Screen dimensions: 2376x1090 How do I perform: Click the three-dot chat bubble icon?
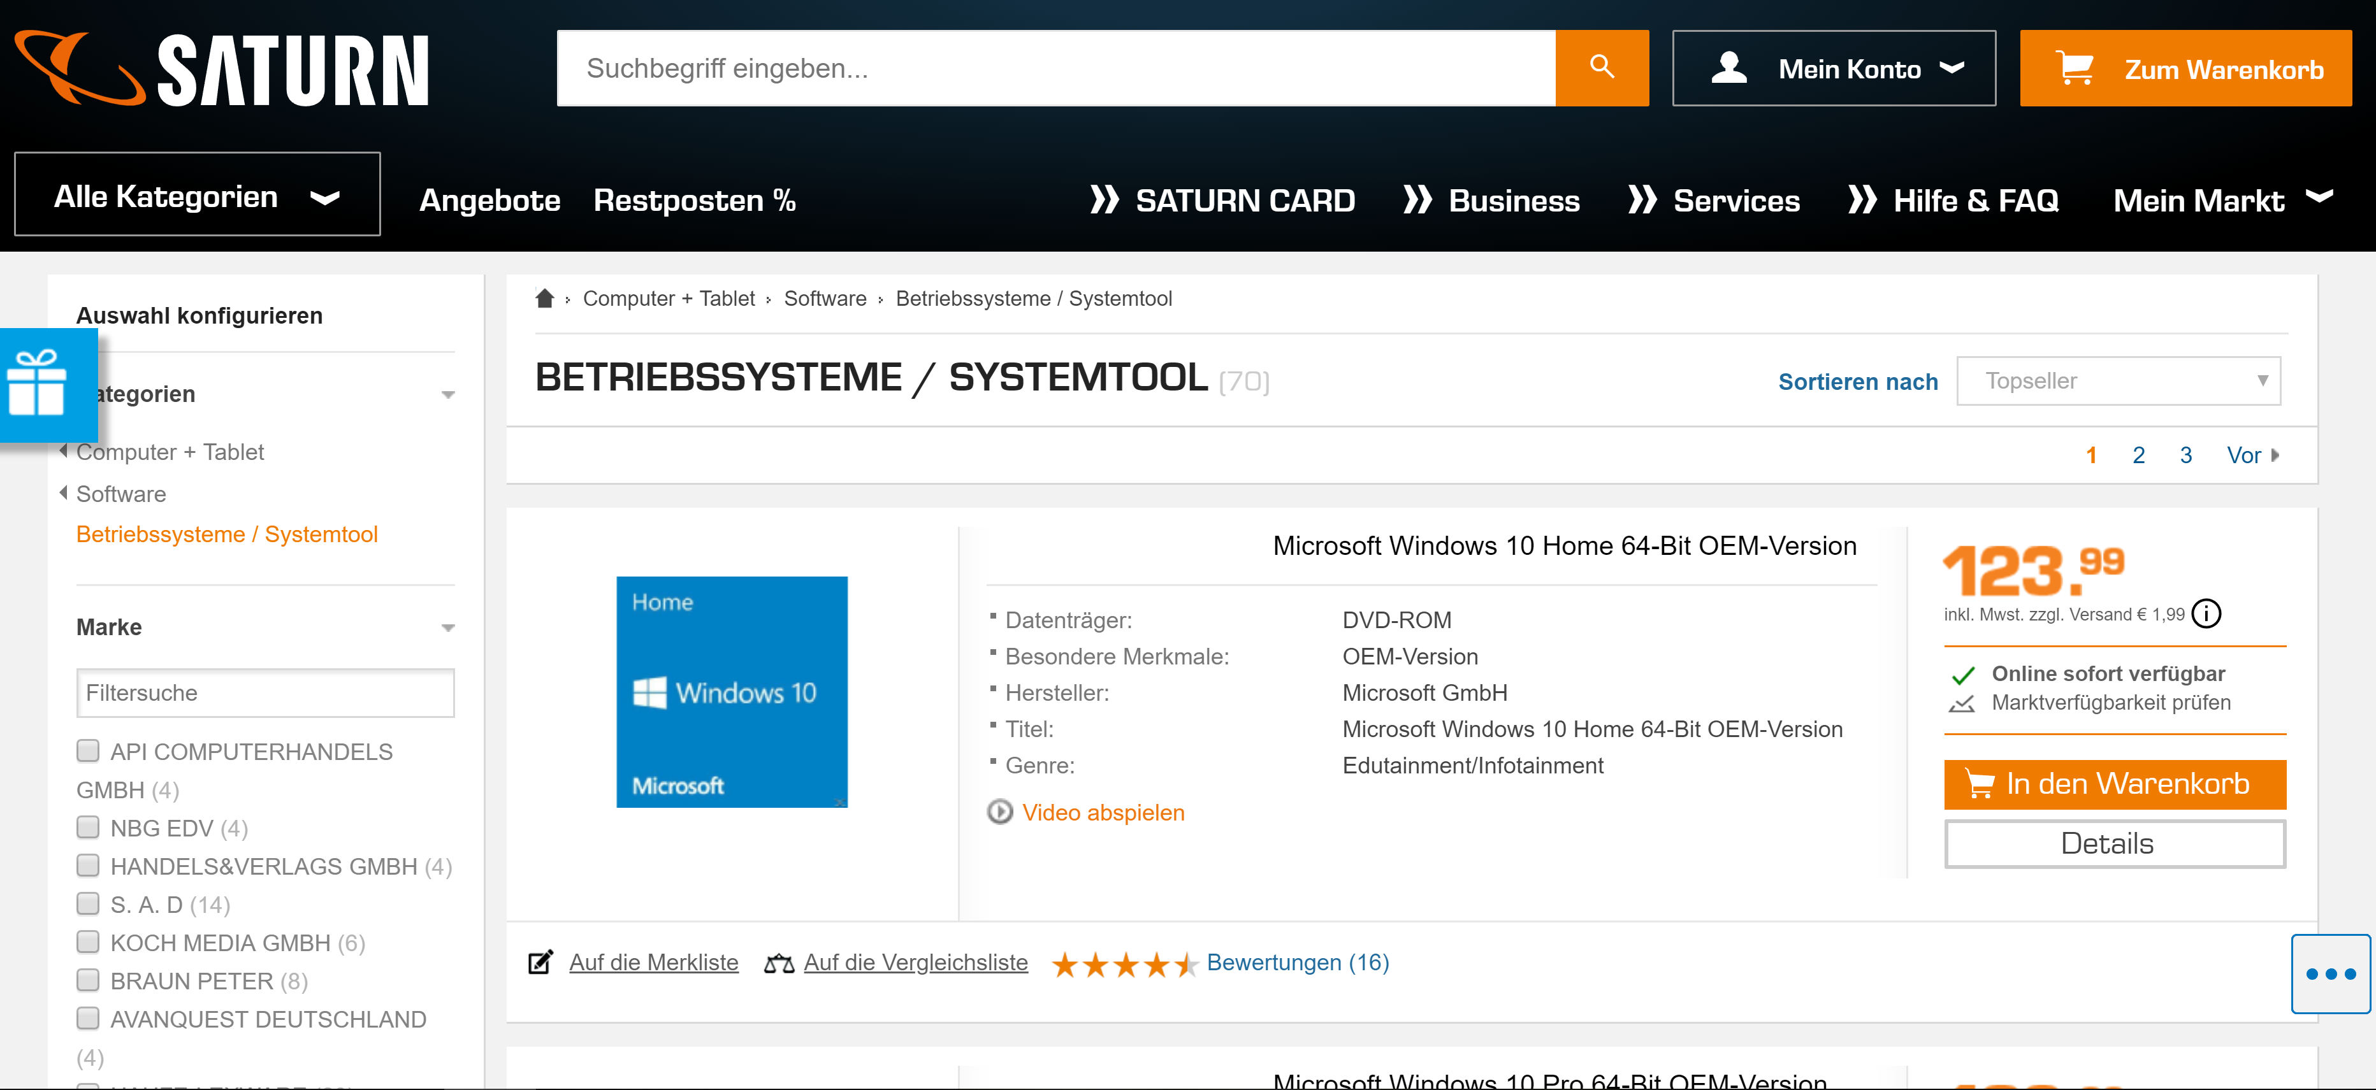[x=2330, y=974]
